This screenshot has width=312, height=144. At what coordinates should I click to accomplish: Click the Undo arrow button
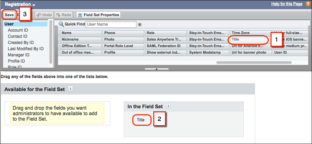44,15
